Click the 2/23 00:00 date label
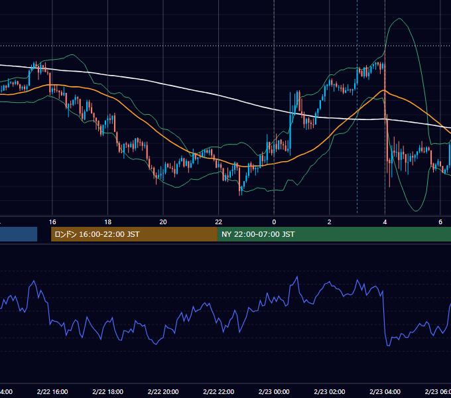 pyautogui.click(x=274, y=392)
